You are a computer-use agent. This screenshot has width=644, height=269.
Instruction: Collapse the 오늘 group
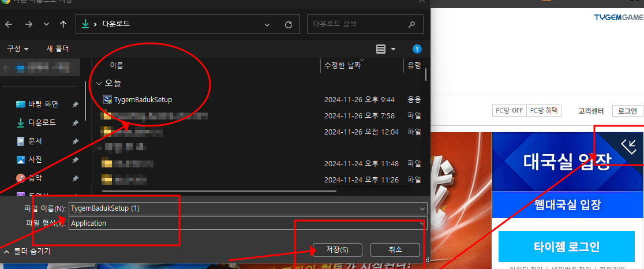[x=98, y=83]
